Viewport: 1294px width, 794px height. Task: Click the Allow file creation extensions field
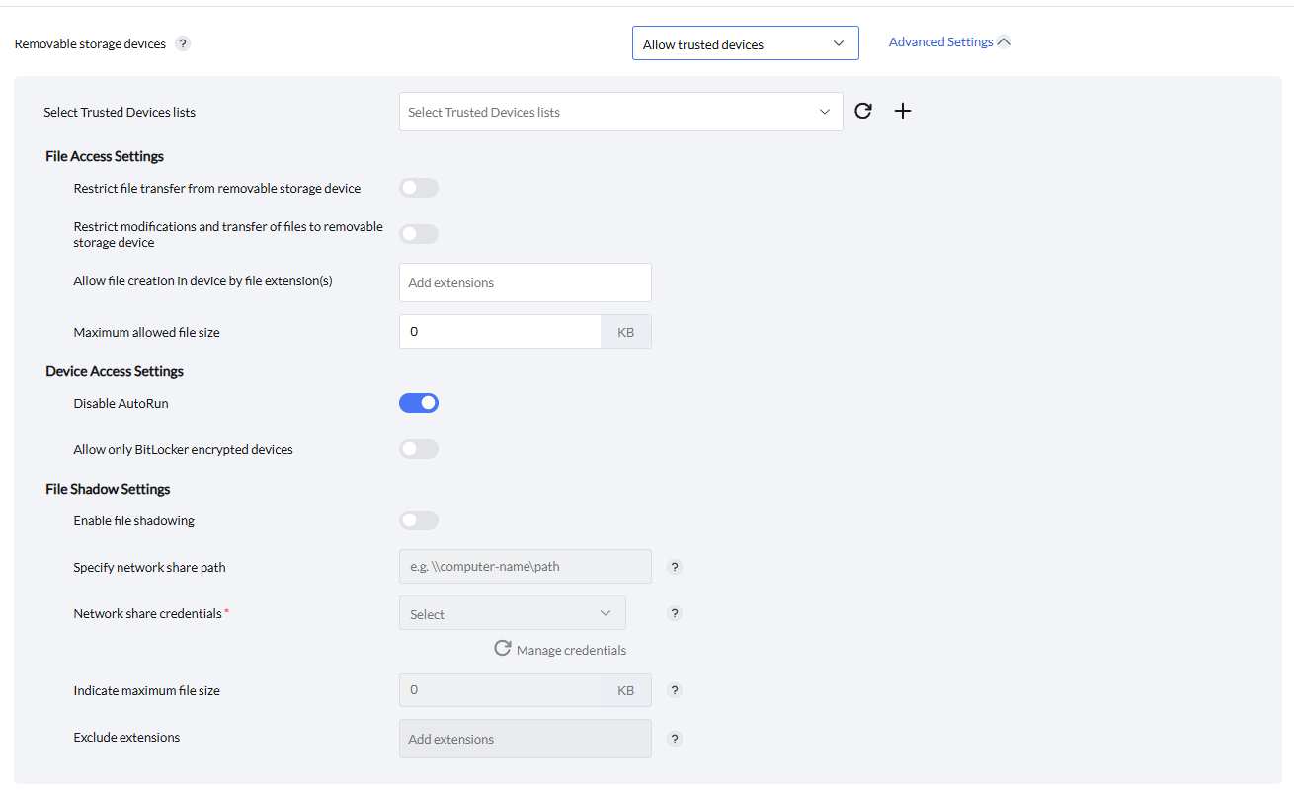(525, 282)
